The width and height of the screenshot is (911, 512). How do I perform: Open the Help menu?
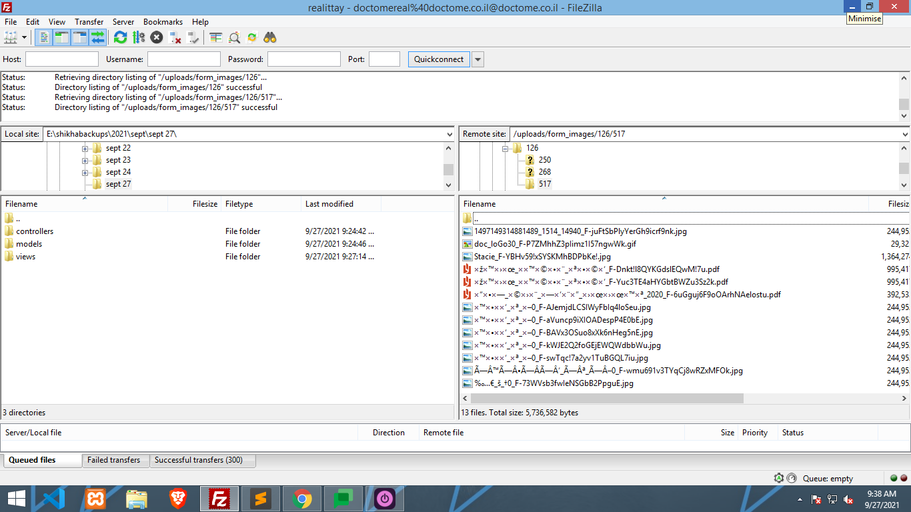point(200,22)
